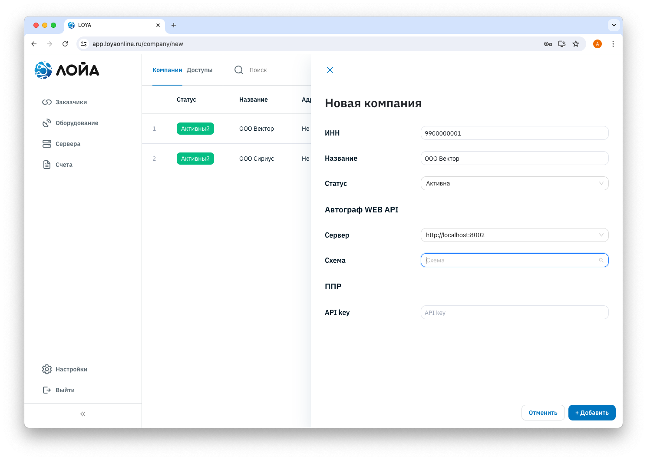647x460 pixels.
Task: Open Настройки in sidebar
Action: pos(65,369)
